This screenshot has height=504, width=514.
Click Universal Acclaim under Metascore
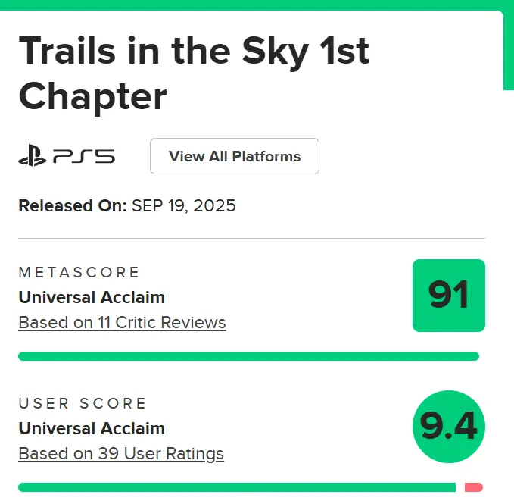[x=92, y=298]
